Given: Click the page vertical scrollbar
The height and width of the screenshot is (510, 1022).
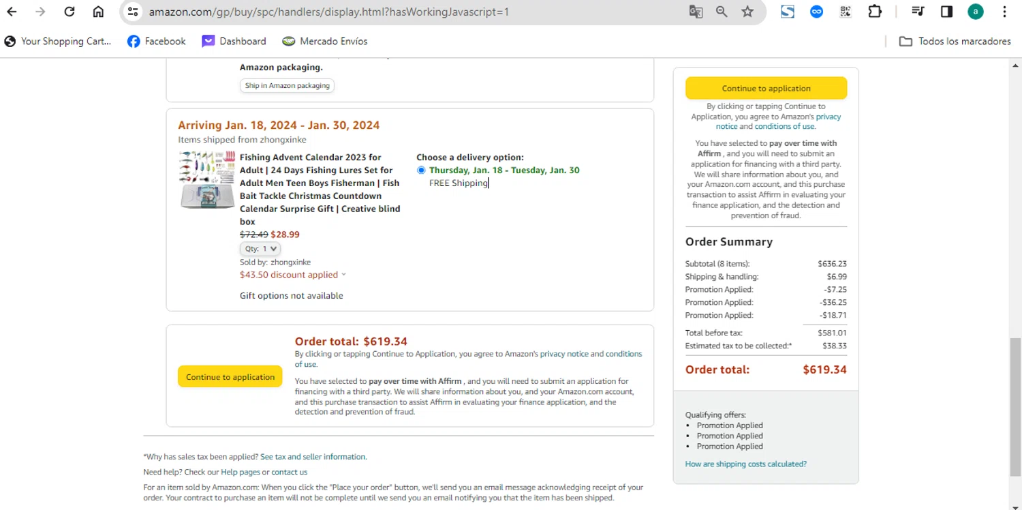Looking at the screenshot, I should [x=1015, y=406].
